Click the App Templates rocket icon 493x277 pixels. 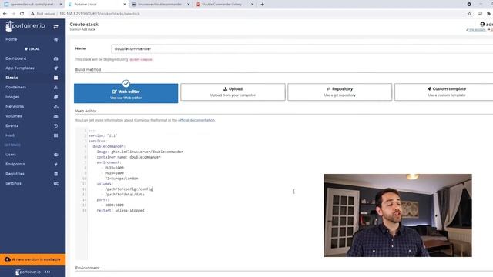coord(55,68)
